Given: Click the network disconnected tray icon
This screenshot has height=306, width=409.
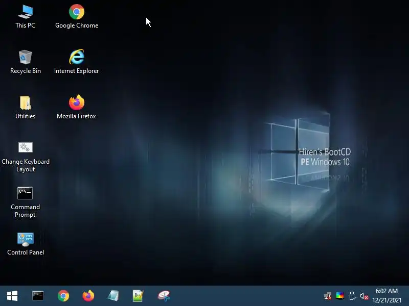Looking at the screenshot, I should 328,296.
